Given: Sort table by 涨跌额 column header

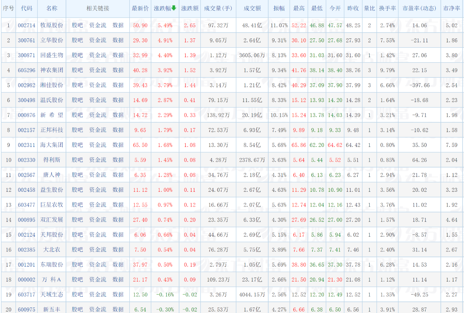Looking at the screenshot, I should point(190,8).
